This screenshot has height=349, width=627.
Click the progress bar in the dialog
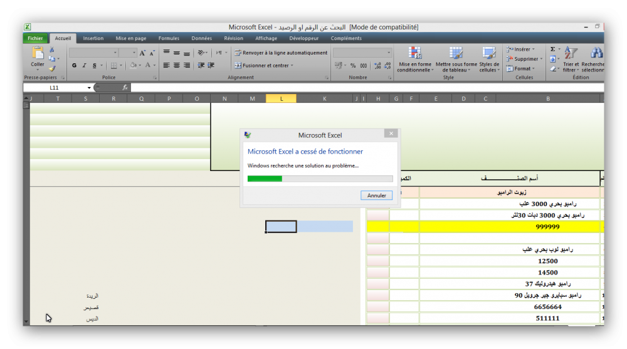click(320, 179)
